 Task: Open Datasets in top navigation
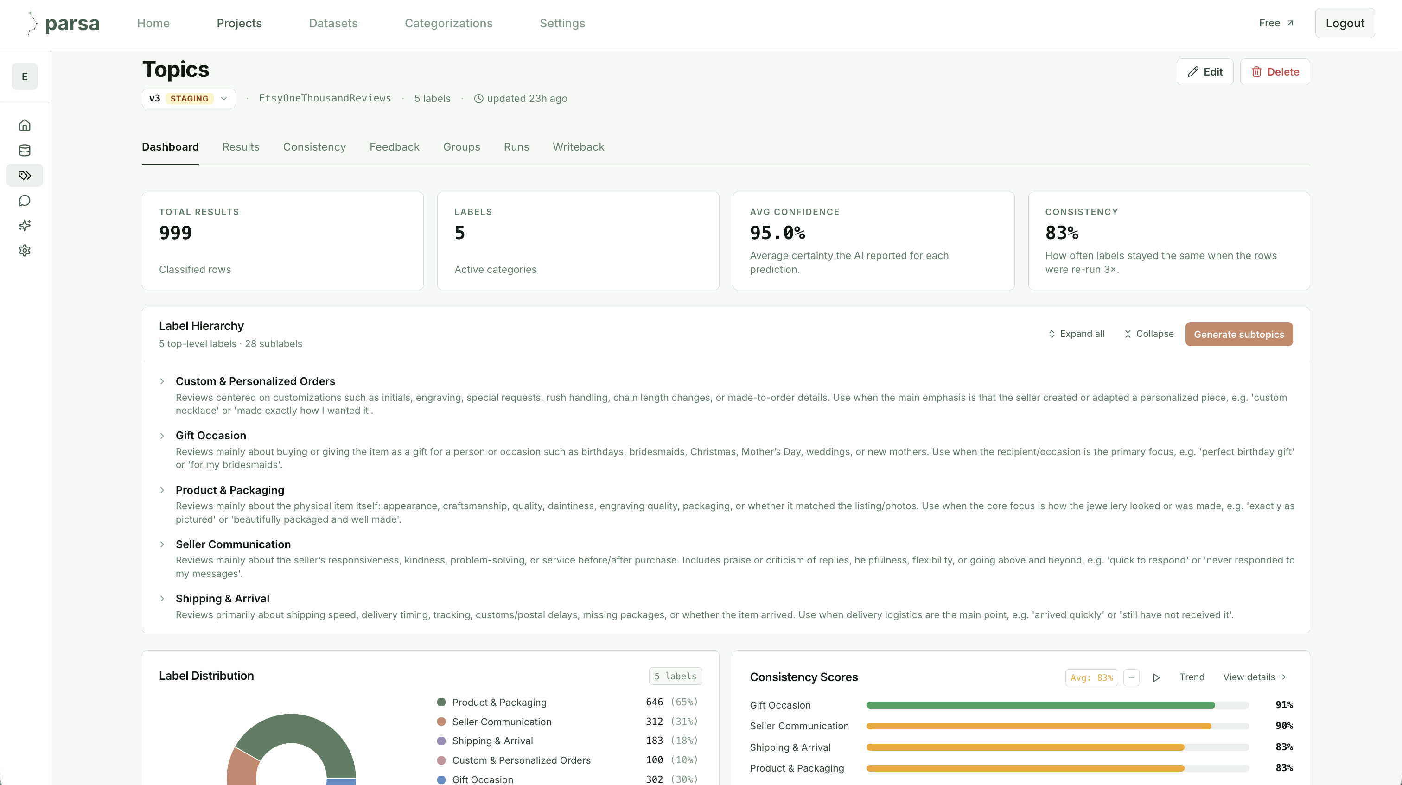(333, 23)
